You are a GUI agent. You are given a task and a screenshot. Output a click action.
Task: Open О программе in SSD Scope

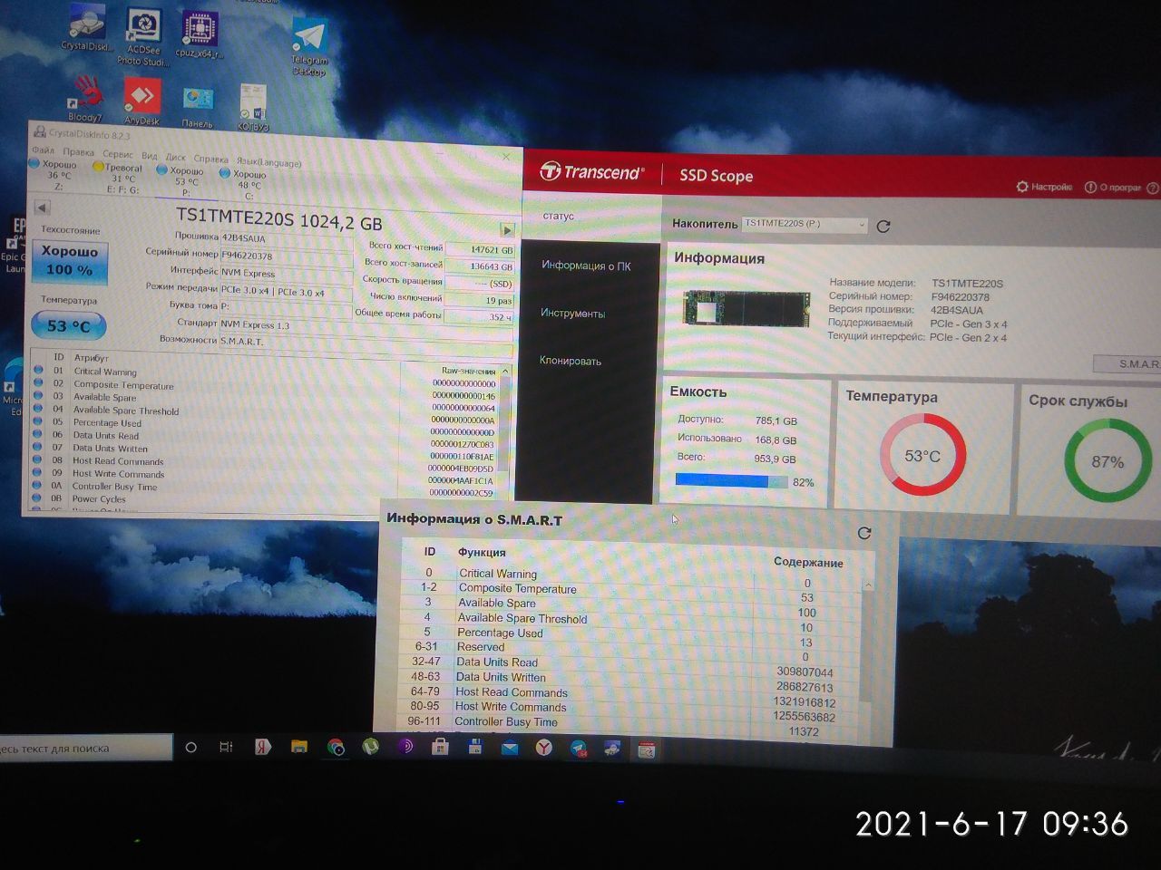tap(1113, 188)
